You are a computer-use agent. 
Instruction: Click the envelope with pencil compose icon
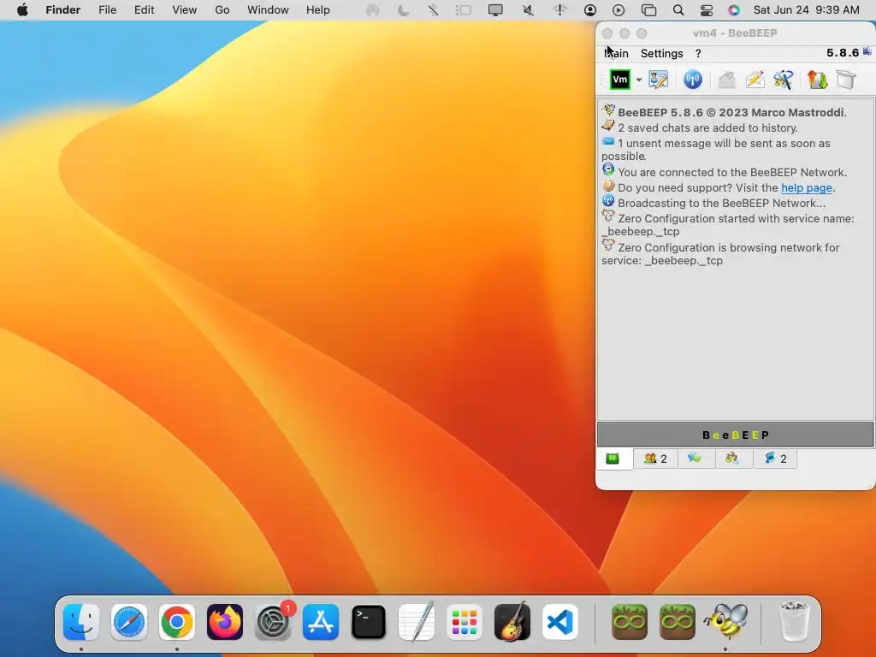[755, 80]
